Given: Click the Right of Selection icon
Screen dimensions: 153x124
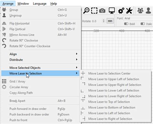Looking at the screenshot, I should point(84,119).
